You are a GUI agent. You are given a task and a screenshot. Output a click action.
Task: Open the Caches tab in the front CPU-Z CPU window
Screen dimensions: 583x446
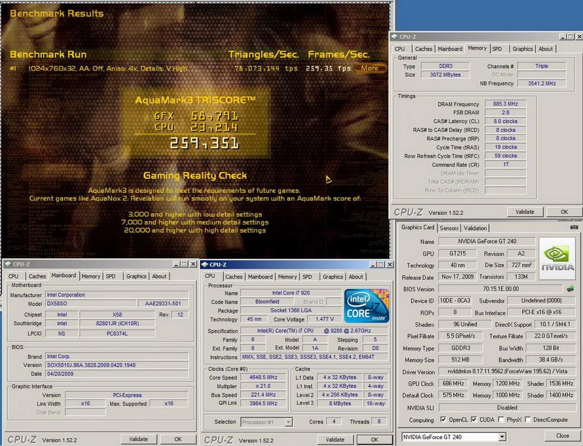tap(234, 277)
